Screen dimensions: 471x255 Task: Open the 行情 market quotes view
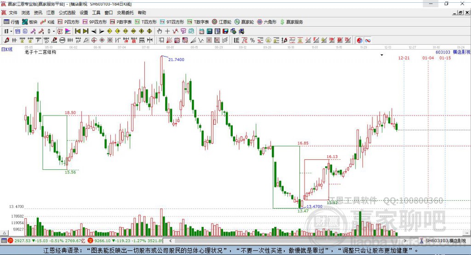point(11,22)
